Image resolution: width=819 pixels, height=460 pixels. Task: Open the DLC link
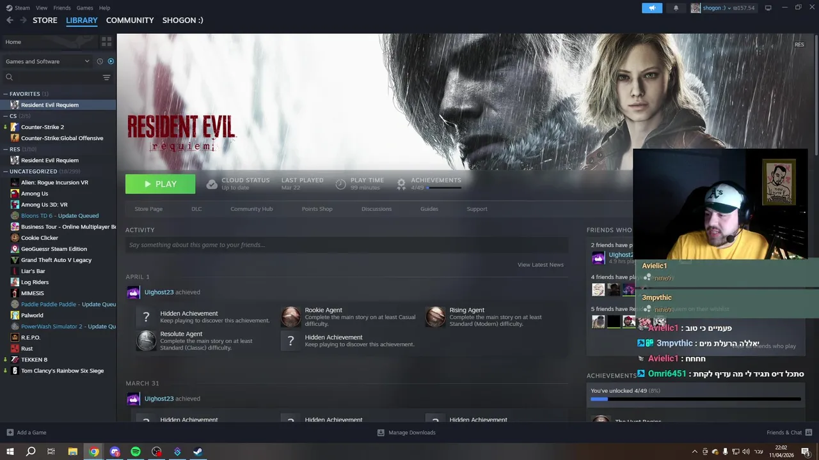coord(196,209)
